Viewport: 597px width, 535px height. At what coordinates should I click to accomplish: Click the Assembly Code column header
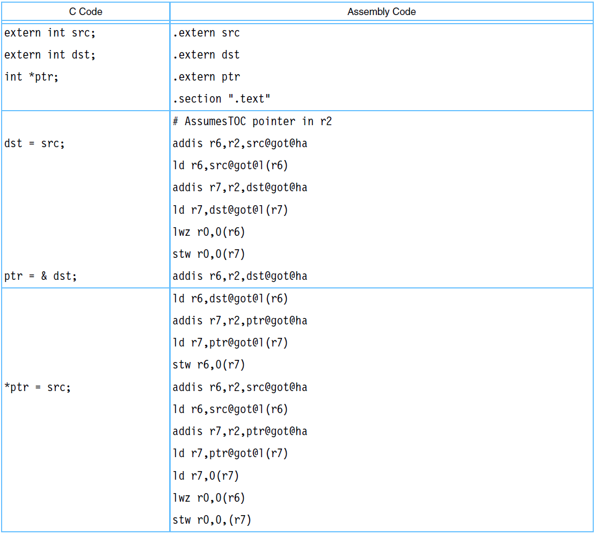pyautogui.click(x=381, y=11)
